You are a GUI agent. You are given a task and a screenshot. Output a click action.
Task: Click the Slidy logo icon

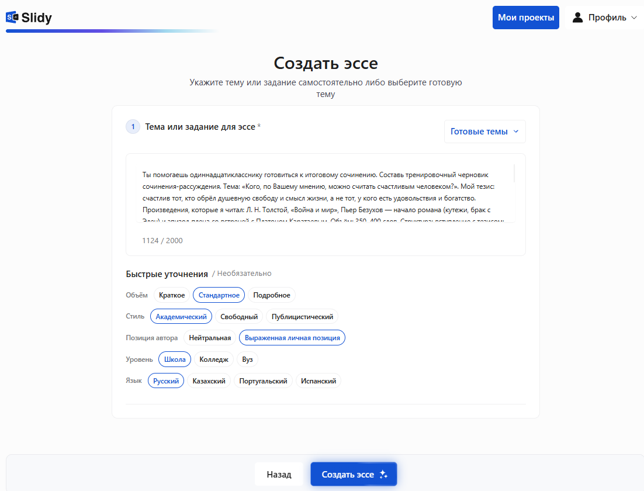[x=12, y=18]
